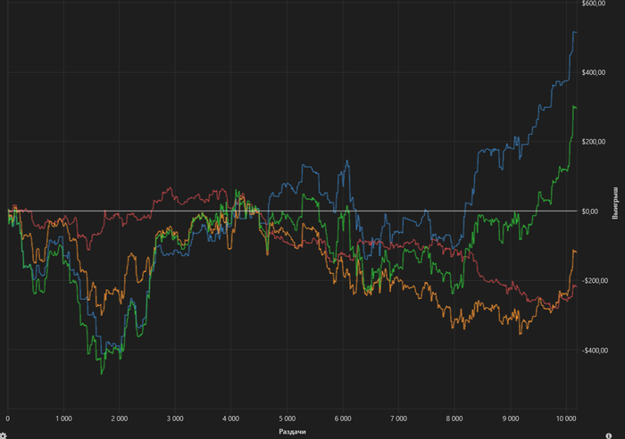Click the "1 000" x-axis label

point(63,418)
